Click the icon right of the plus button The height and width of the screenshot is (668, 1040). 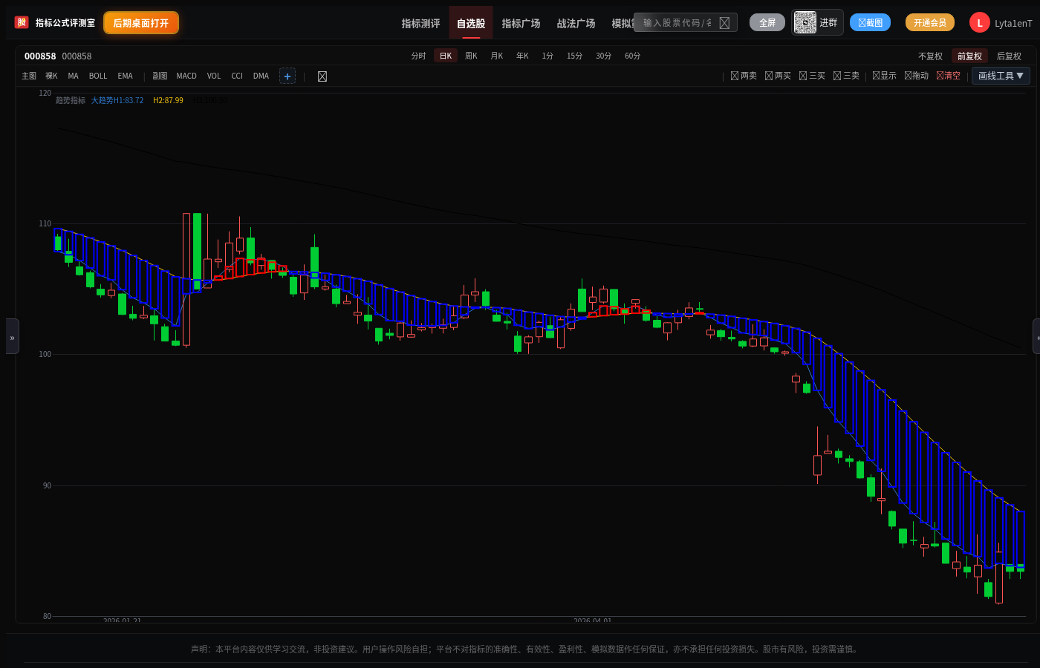[322, 76]
